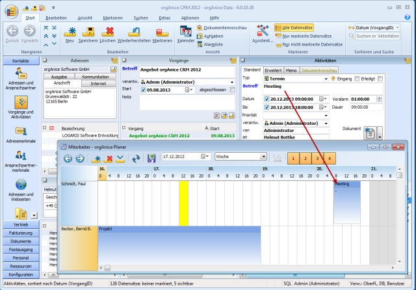This screenshot has width=416, height=290.
Task: Click new document icon beside Dokument
Action: pos(370,133)
